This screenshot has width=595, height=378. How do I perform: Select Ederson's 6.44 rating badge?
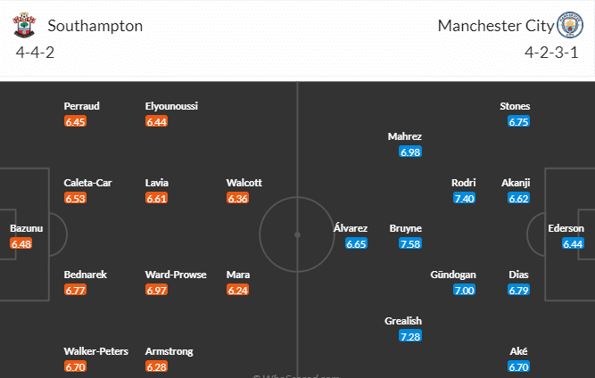573,244
